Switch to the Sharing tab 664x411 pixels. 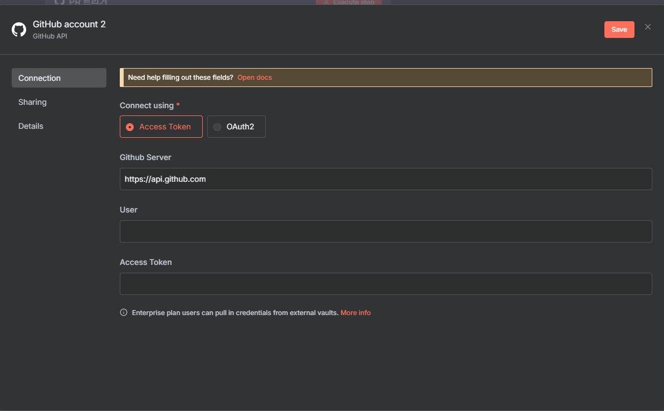tap(33, 102)
